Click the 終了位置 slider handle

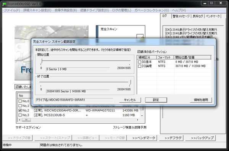pos(130,83)
